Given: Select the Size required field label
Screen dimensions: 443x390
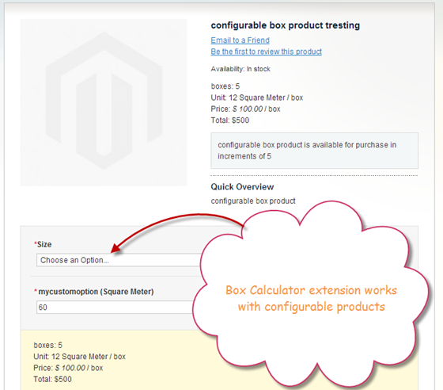Looking at the screenshot, I should 43,244.
